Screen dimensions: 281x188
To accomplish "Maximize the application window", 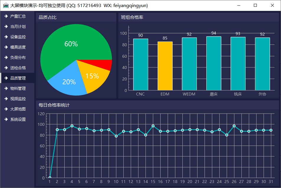I will pos(255,5).
